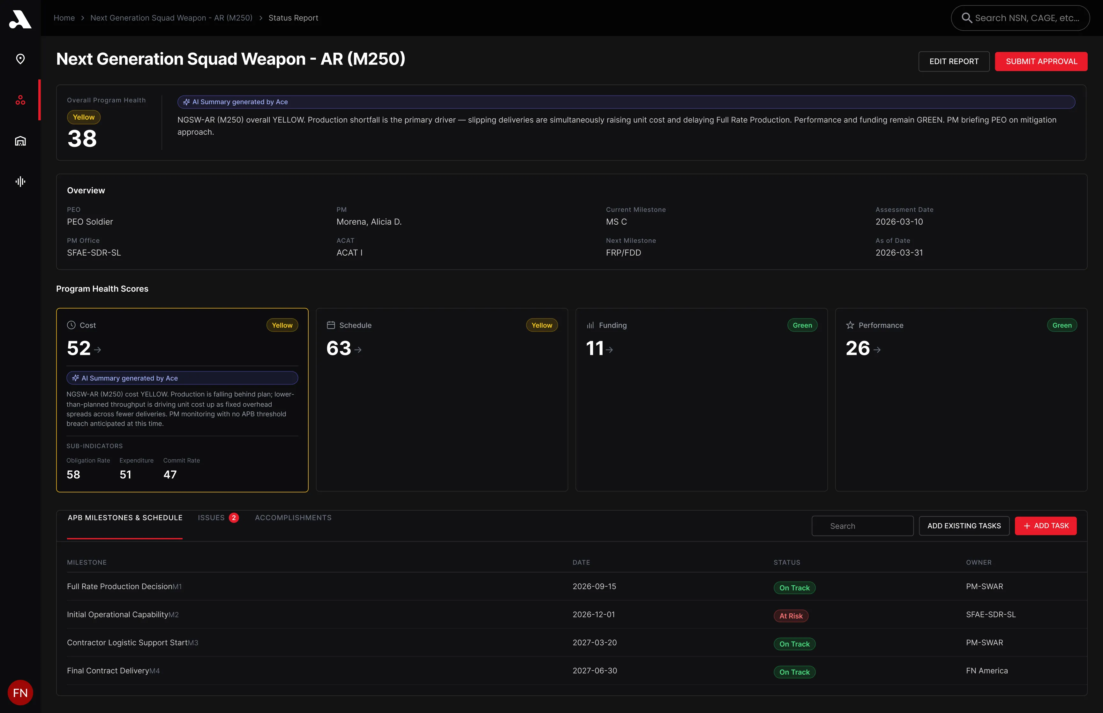Click the trend arrow next to Performance 26

877,349
